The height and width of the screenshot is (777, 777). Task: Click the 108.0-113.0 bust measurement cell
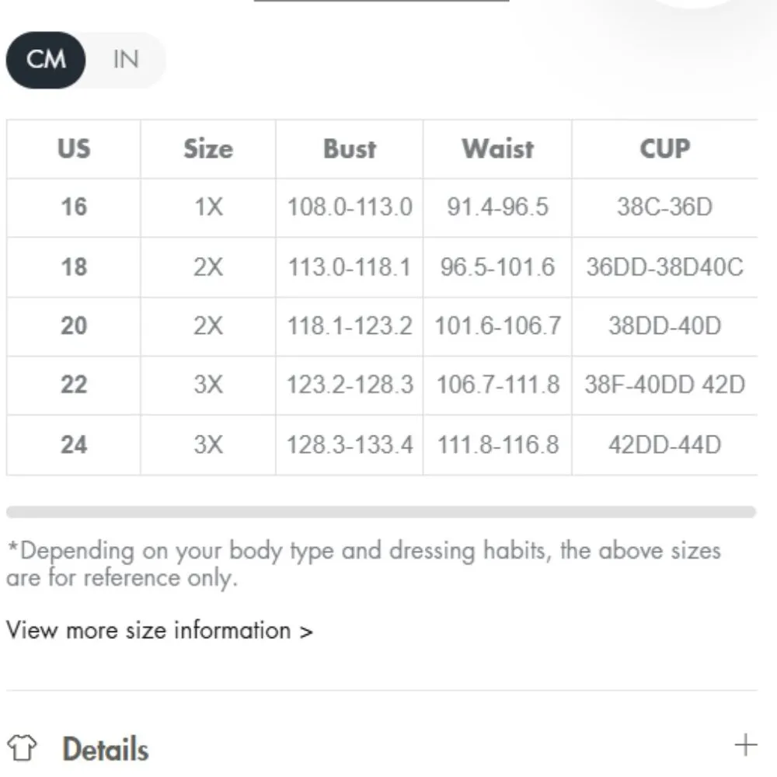click(350, 207)
